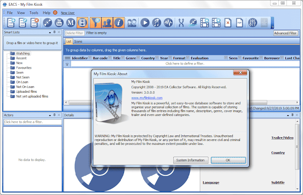Open the File menu
Screen dimensions: 303x195
pos(9,13)
